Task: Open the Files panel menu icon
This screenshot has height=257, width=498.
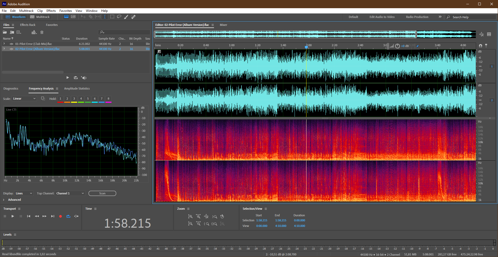Action: point(13,25)
